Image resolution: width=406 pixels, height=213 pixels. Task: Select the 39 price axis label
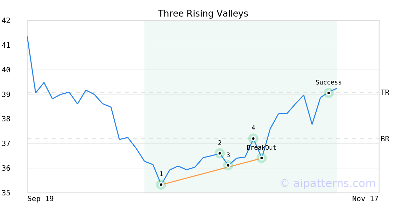coord(6,94)
